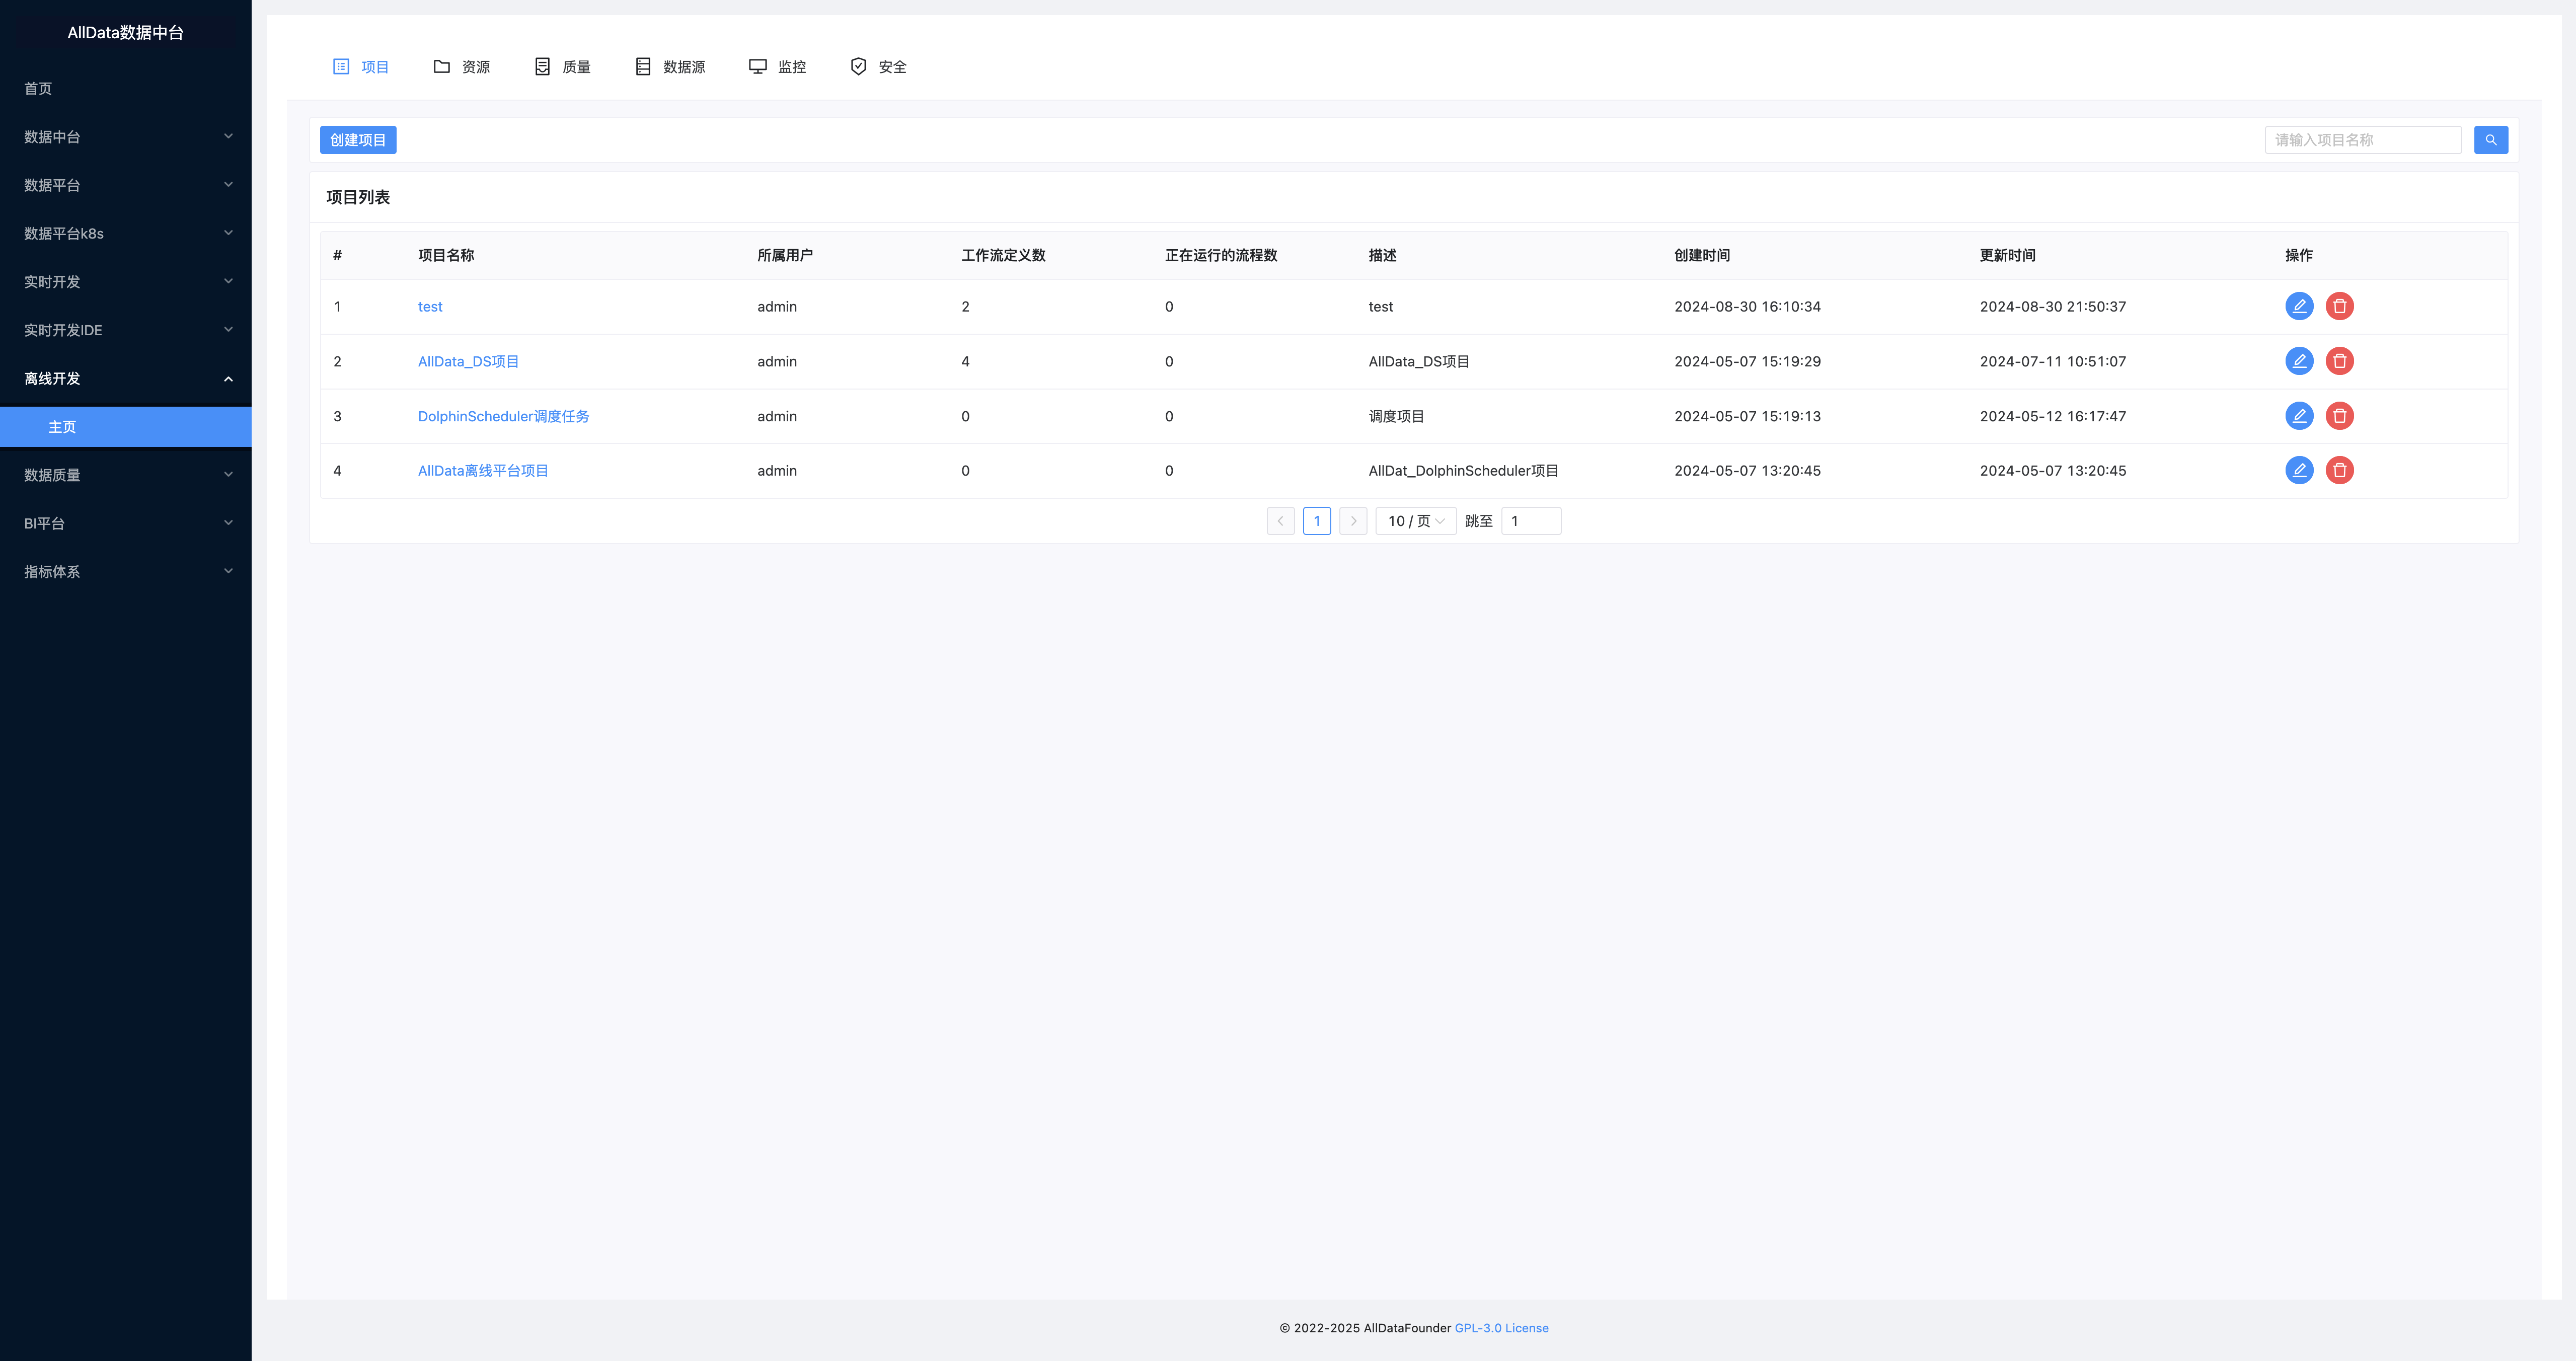
Task: Select page 1 in pagination
Action: [1317, 521]
